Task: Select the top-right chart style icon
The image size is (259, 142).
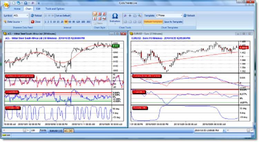Action: point(104,14)
